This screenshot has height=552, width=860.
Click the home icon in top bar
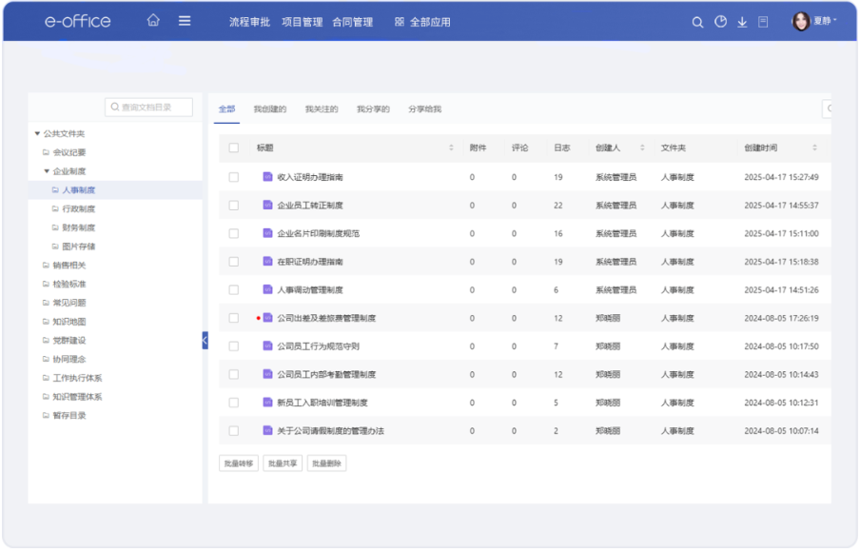pos(153,21)
